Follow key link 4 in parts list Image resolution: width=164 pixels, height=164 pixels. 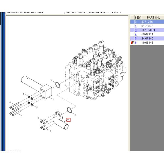(136, 34)
